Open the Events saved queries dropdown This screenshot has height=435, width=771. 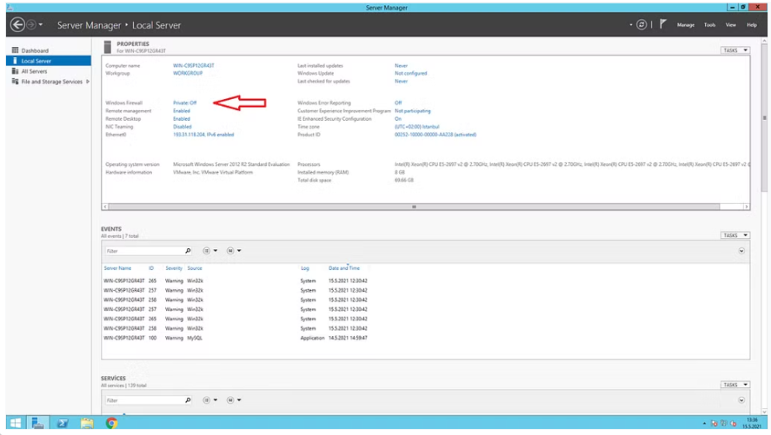click(234, 251)
